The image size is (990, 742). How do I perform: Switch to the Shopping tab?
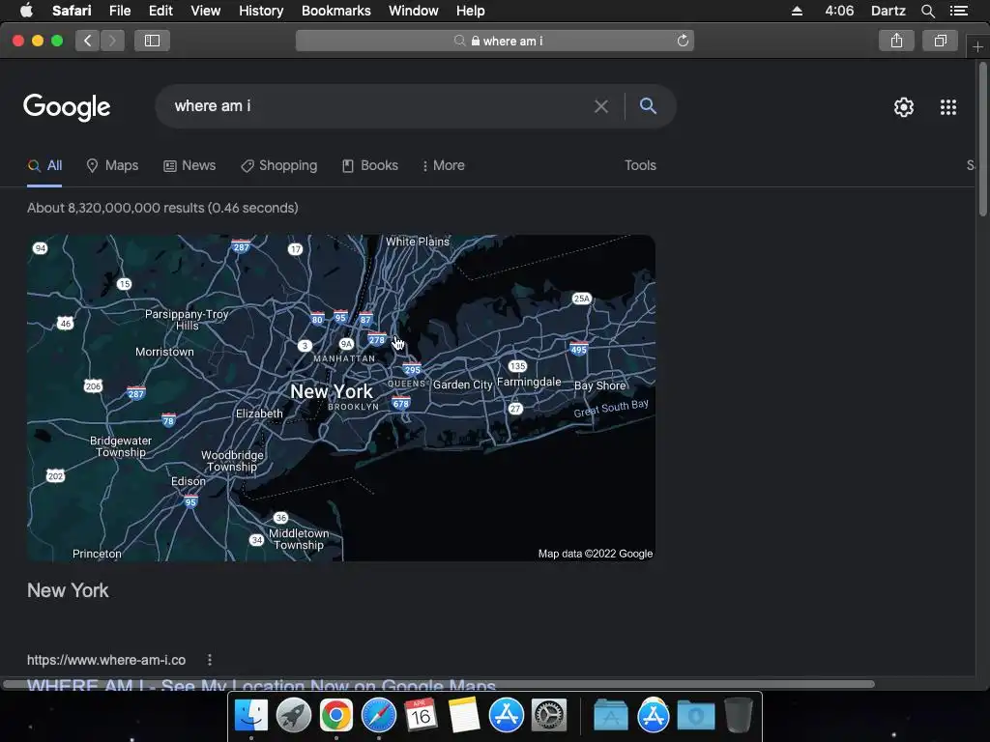coord(278,165)
